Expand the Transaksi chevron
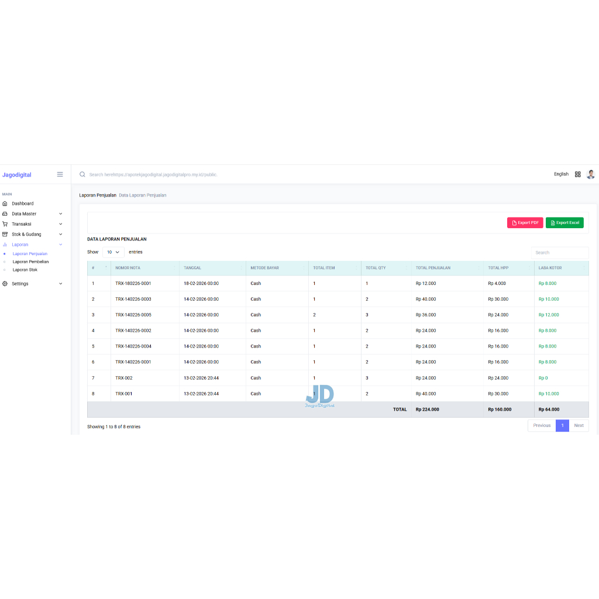 [x=60, y=224]
